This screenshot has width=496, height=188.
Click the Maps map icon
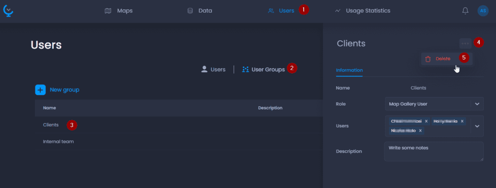pos(108,11)
